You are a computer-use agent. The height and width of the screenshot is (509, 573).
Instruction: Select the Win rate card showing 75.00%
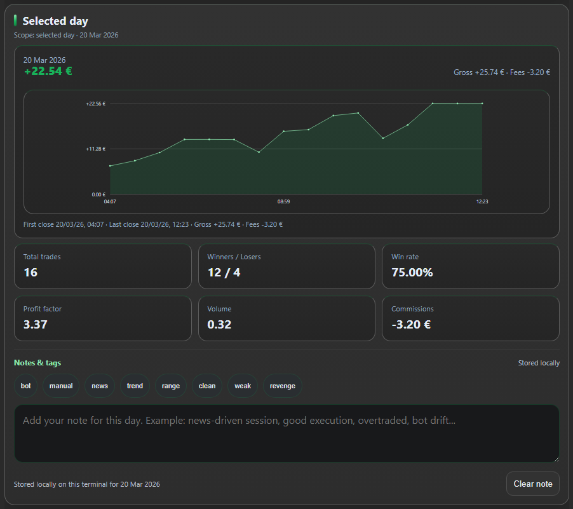point(470,266)
